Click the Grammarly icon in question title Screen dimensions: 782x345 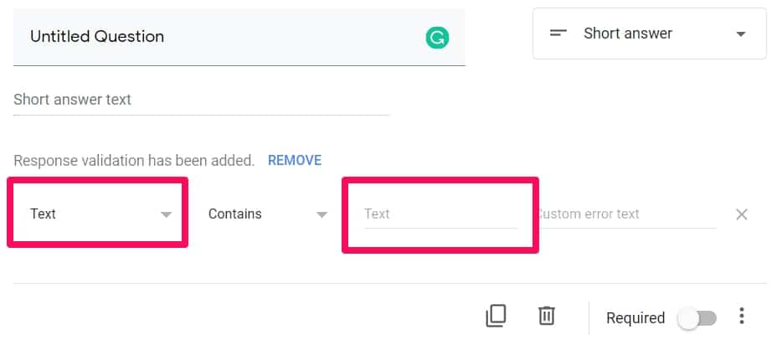pos(437,38)
